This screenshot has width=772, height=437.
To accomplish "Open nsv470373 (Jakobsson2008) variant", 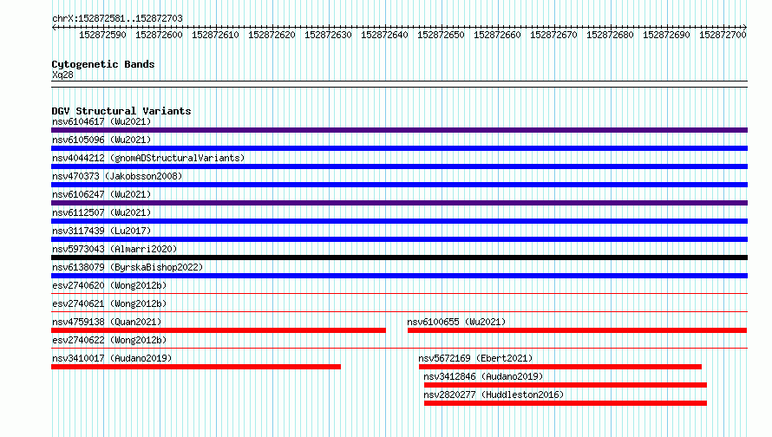I will (x=117, y=176).
